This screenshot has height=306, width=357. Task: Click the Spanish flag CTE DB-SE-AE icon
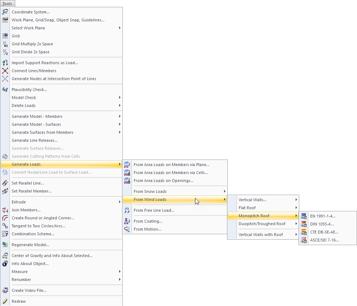pyautogui.click(x=304, y=232)
